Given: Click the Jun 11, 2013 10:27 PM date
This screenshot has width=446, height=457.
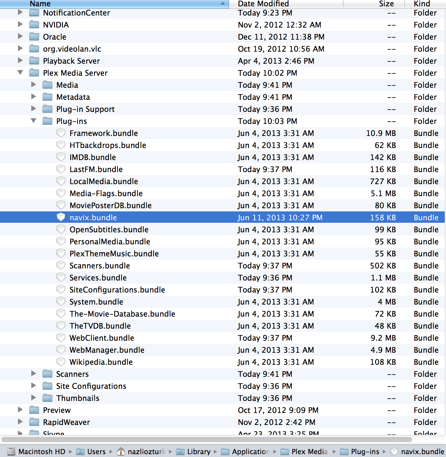Looking at the screenshot, I should tap(280, 217).
